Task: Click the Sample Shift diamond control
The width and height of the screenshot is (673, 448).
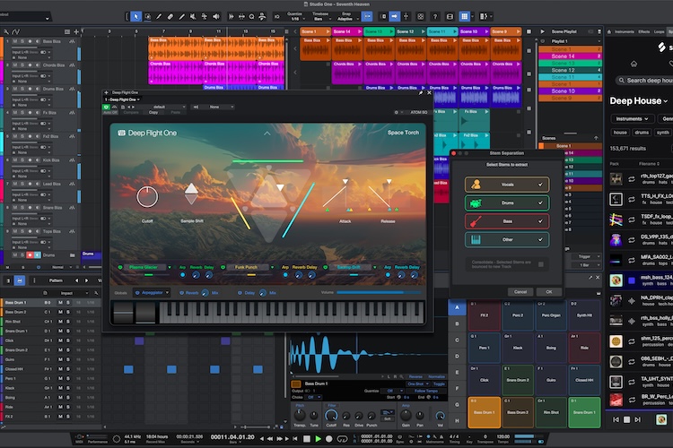Action: click(191, 194)
